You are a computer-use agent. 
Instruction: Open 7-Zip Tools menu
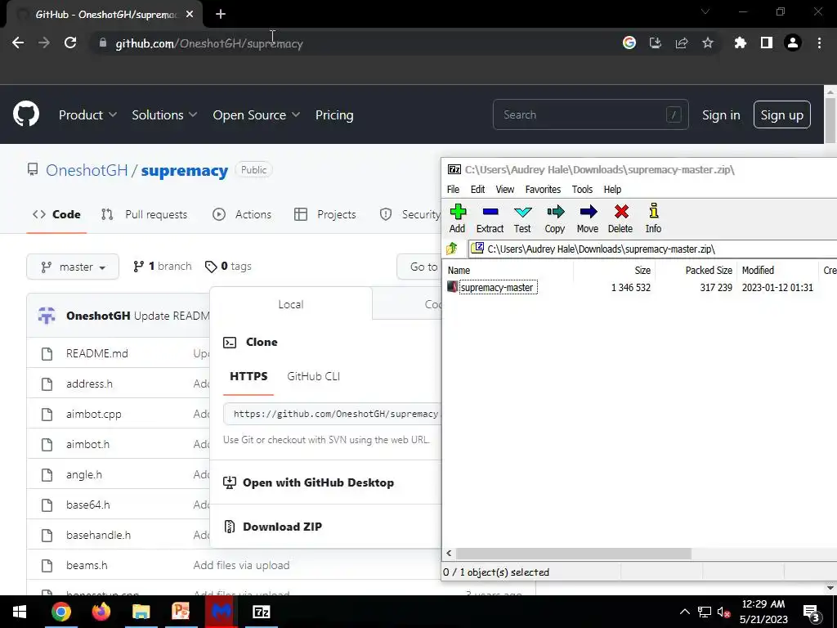tap(582, 189)
